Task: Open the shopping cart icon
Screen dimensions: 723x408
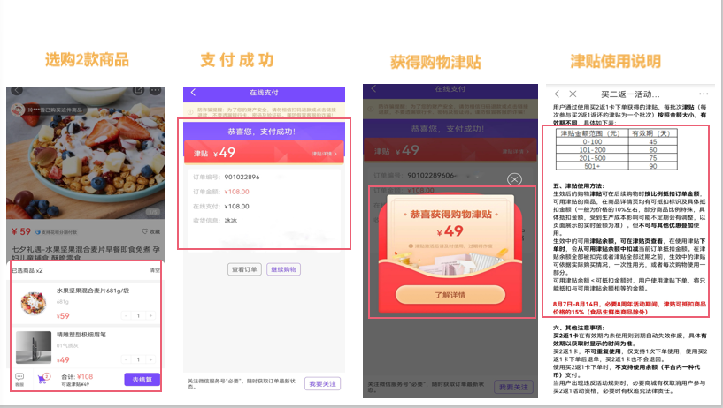Action: pyautogui.click(x=41, y=378)
